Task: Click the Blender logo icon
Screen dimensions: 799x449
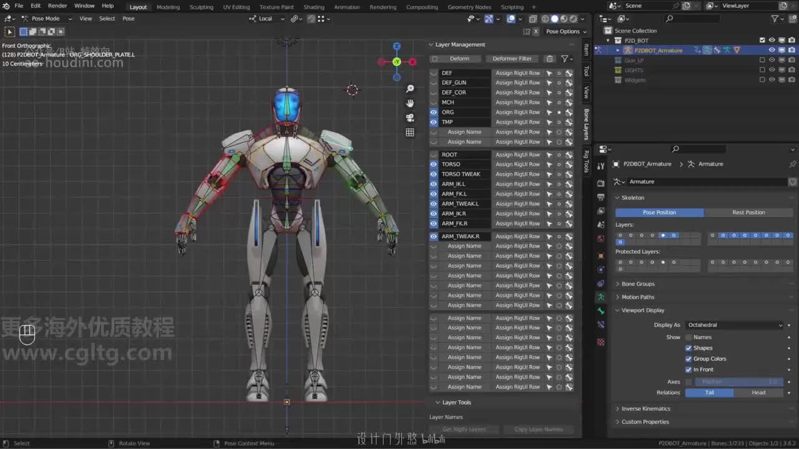Action: pos(6,6)
